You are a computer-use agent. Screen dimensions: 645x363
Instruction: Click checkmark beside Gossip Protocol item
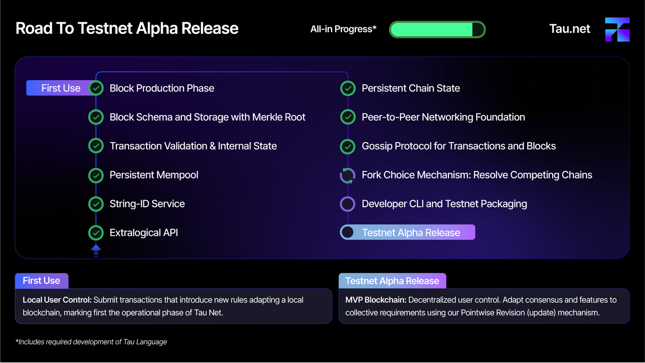pos(348,146)
